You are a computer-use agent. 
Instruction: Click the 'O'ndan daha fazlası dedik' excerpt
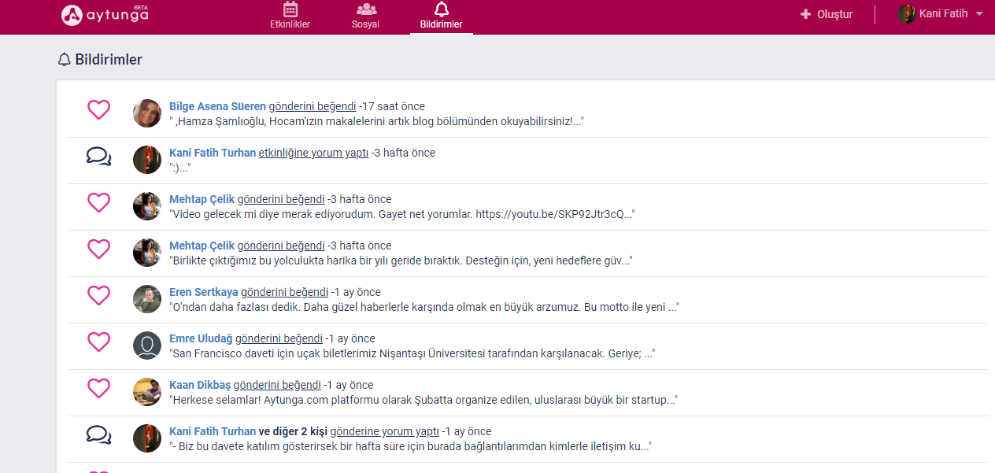tap(424, 307)
